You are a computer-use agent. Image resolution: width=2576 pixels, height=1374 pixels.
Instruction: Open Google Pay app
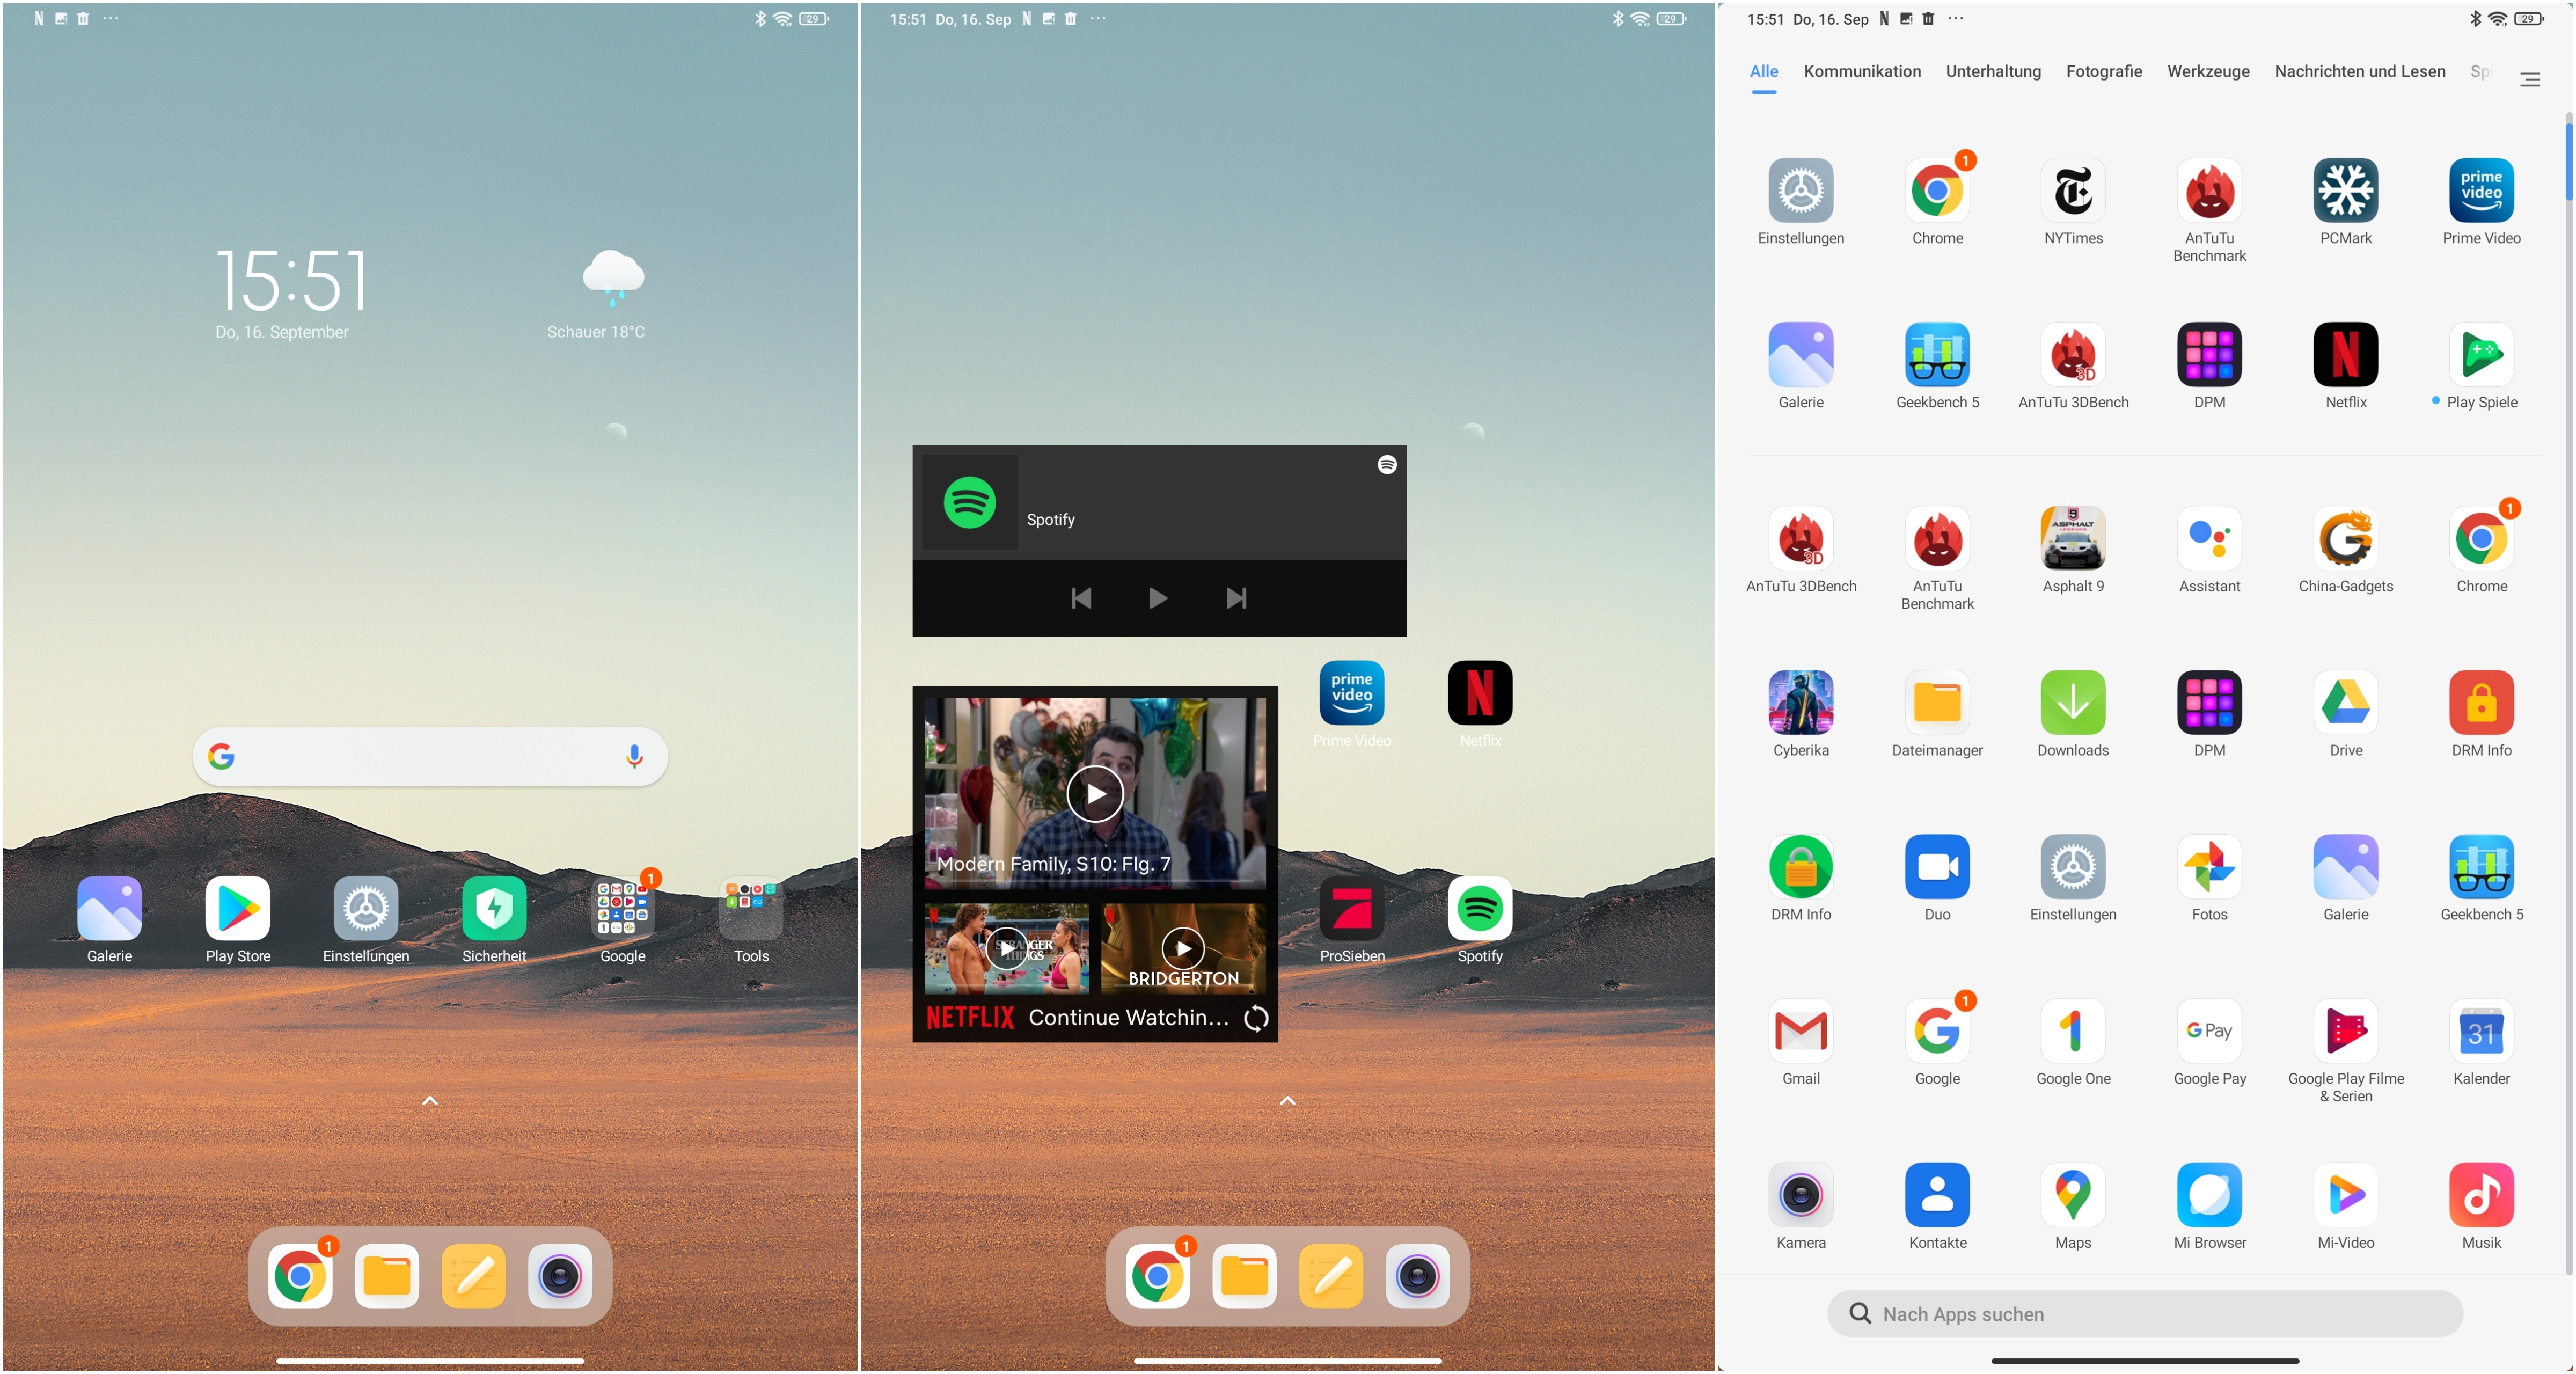click(2209, 1030)
